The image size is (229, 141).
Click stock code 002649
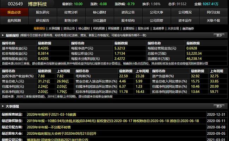16,4
